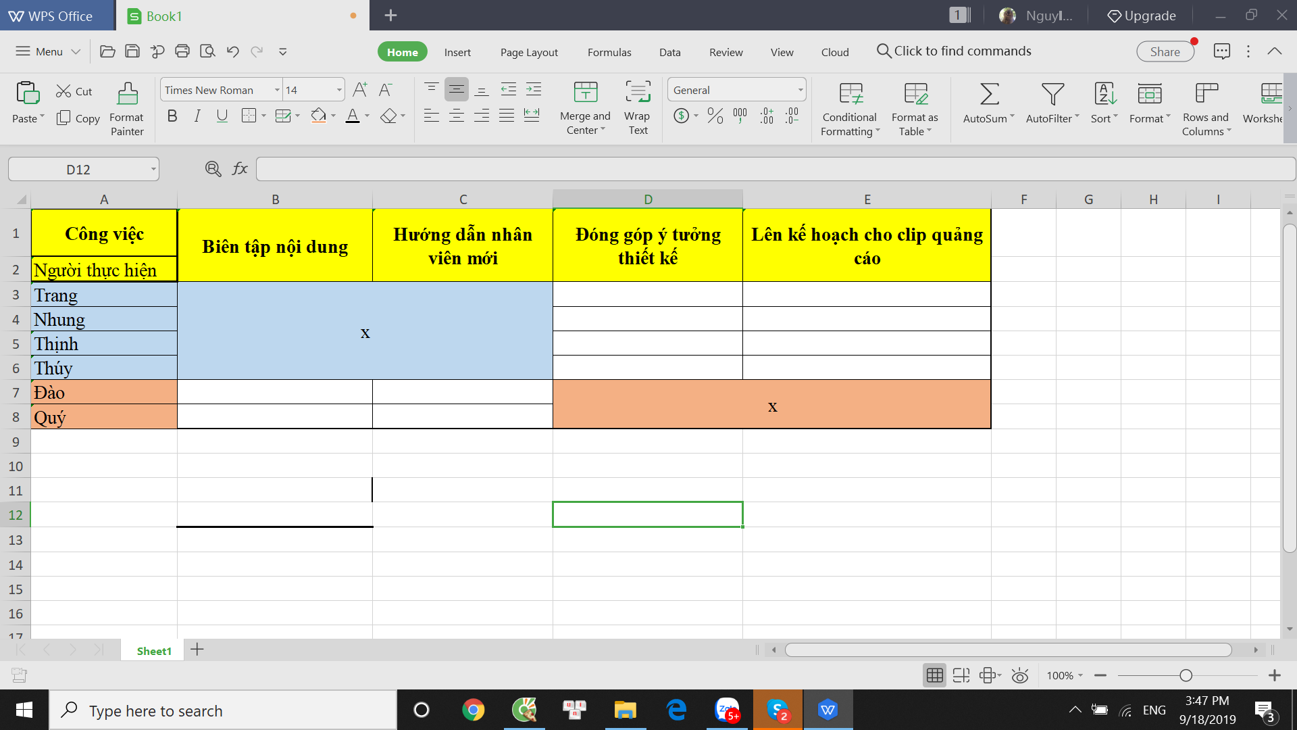Open Chrome from the Windows taskbar
1297x730 pixels.
point(473,710)
